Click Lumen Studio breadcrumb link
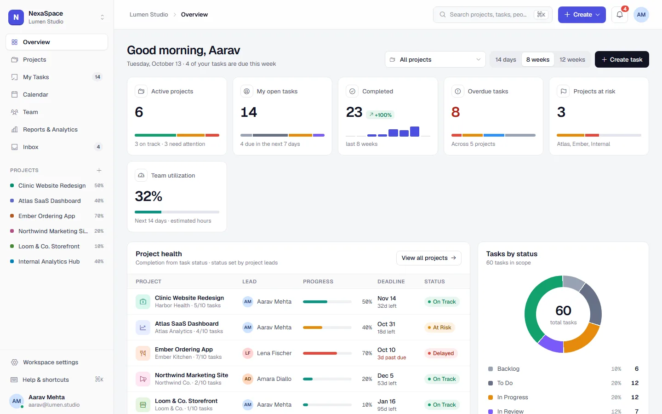This screenshot has width=662, height=414. coord(149,15)
